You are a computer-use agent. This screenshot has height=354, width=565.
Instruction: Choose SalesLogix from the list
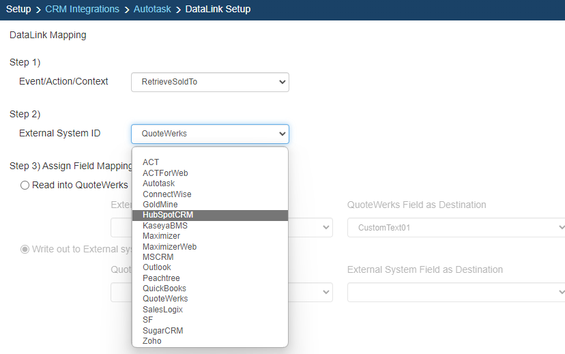coord(162,310)
